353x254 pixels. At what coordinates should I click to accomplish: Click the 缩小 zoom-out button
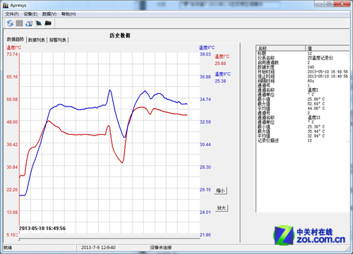pyautogui.click(x=221, y=190)
